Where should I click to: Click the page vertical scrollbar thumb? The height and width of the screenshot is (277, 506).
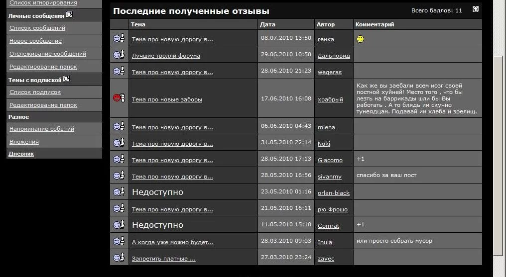[x=498, y=156]
